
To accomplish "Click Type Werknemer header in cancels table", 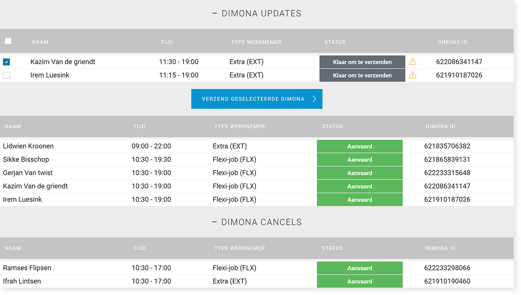I will pyautogui.click(x=240, y=248).
